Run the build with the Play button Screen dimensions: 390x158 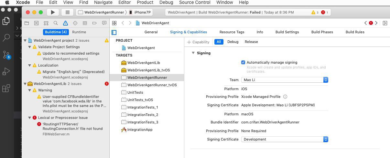(x=53, y=12)
